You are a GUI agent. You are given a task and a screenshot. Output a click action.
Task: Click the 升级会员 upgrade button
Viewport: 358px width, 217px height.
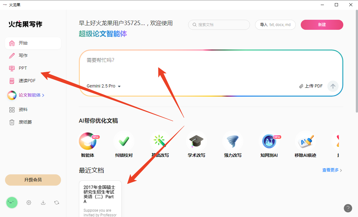[33, 180]
